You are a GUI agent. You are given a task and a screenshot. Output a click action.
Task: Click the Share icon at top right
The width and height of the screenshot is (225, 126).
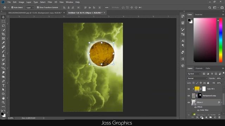coord(222,7)
